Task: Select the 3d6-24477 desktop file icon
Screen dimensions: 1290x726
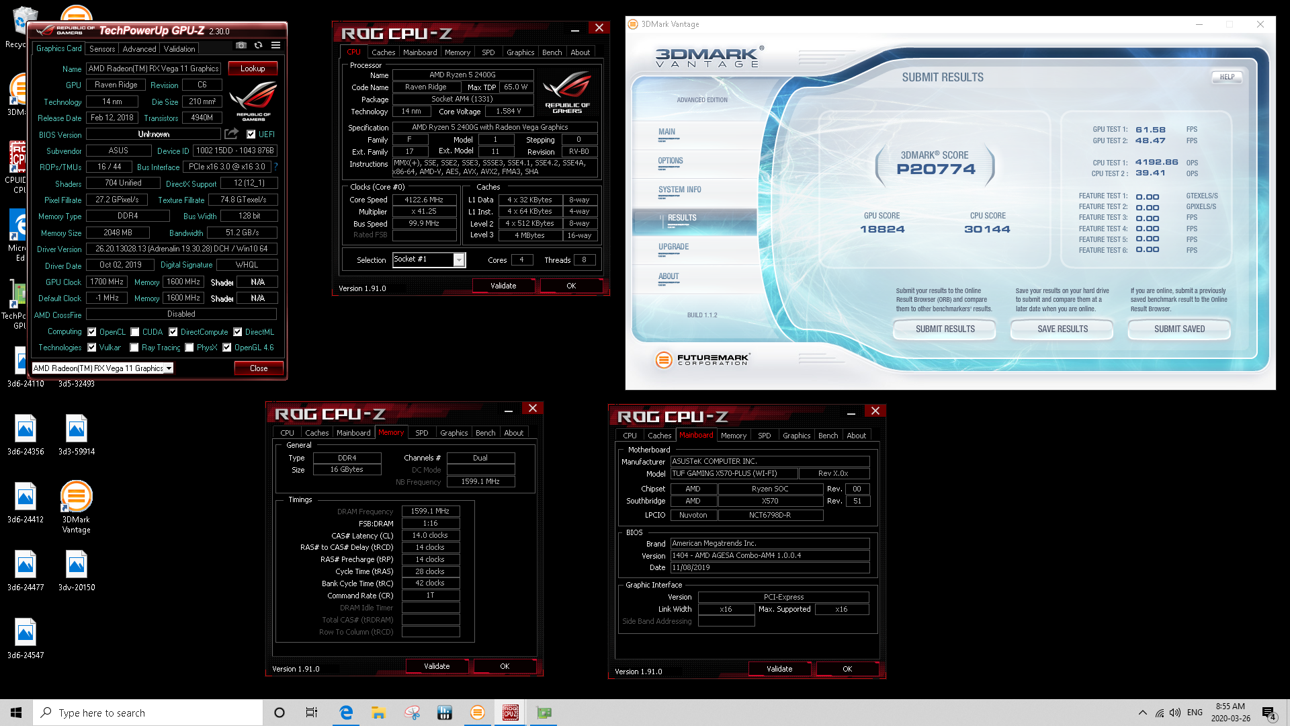Action: coord(26,571)
